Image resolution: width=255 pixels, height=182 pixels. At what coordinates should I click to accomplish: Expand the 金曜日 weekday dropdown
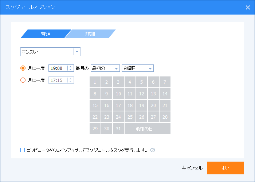click(138, 68)
